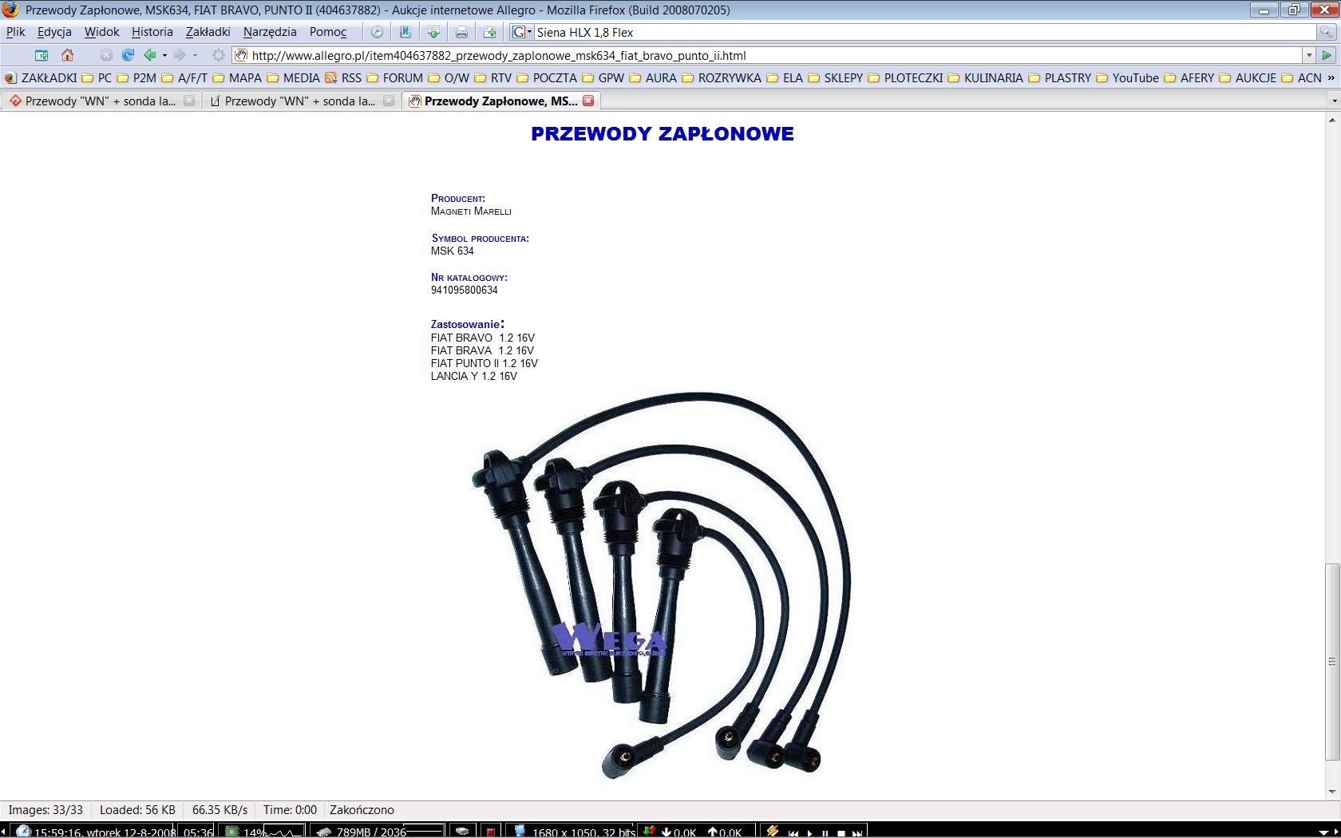This screenshot has width=1341, height=838.
Task: Expand the back button history dropdown
Action: 164,55
